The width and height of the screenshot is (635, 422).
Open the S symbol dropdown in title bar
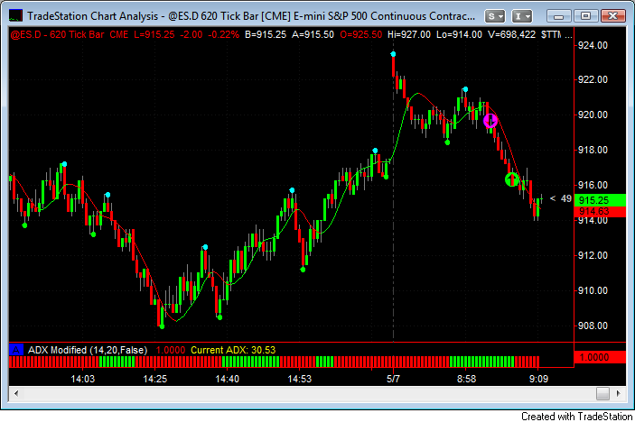point(494,16)
